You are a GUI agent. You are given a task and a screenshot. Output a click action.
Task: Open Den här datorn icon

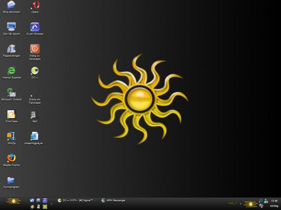[11, 27]
